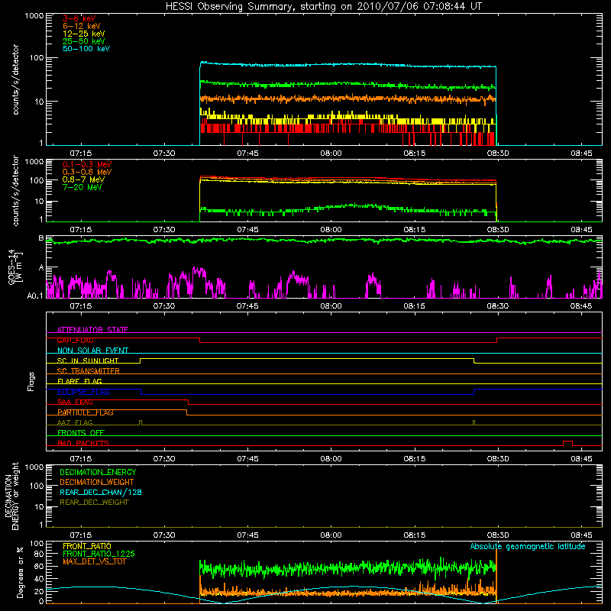Image resolution: width=611 pixels, height=611 pixels.
Task: Select the PARTICLE_FLAG label
Action: [86, 412]
